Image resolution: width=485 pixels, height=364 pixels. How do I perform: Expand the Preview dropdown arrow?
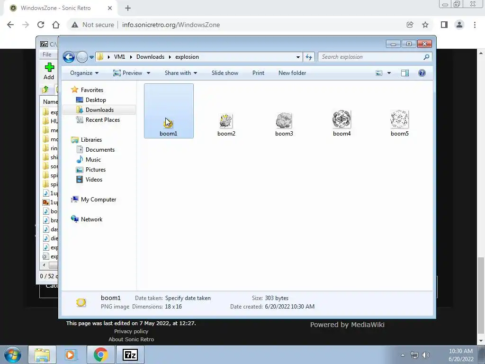(148, 73)
